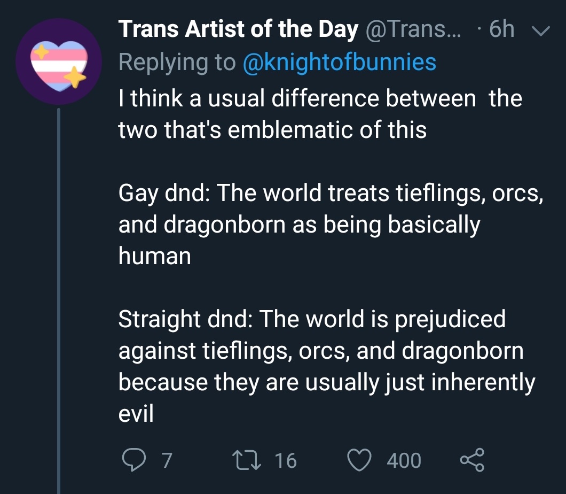View the 7 replies count
This screenshot has height=494, width=566.
click(x=167, y=460)
